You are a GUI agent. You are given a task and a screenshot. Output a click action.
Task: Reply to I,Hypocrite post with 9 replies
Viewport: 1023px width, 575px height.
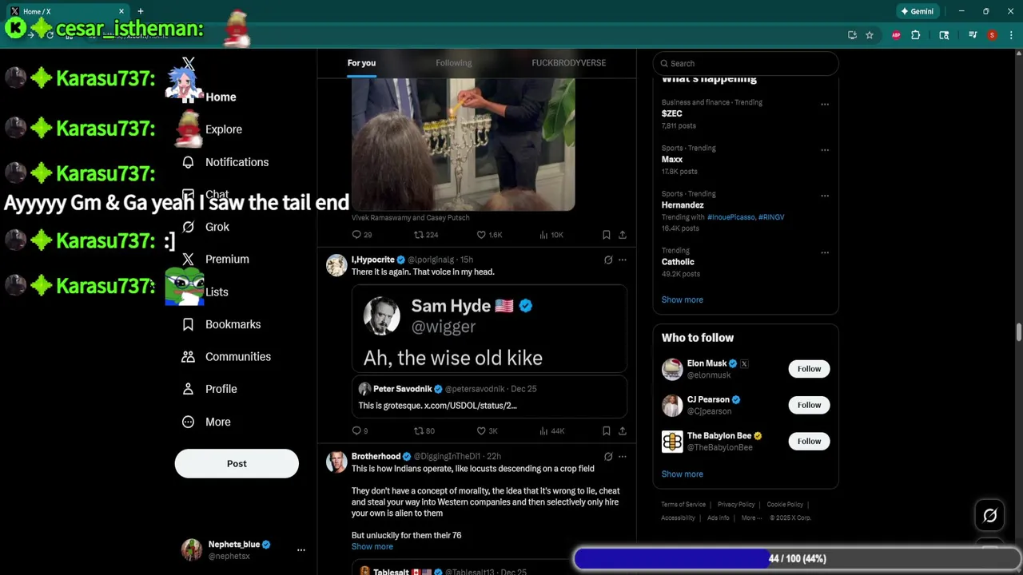point(360,431)
